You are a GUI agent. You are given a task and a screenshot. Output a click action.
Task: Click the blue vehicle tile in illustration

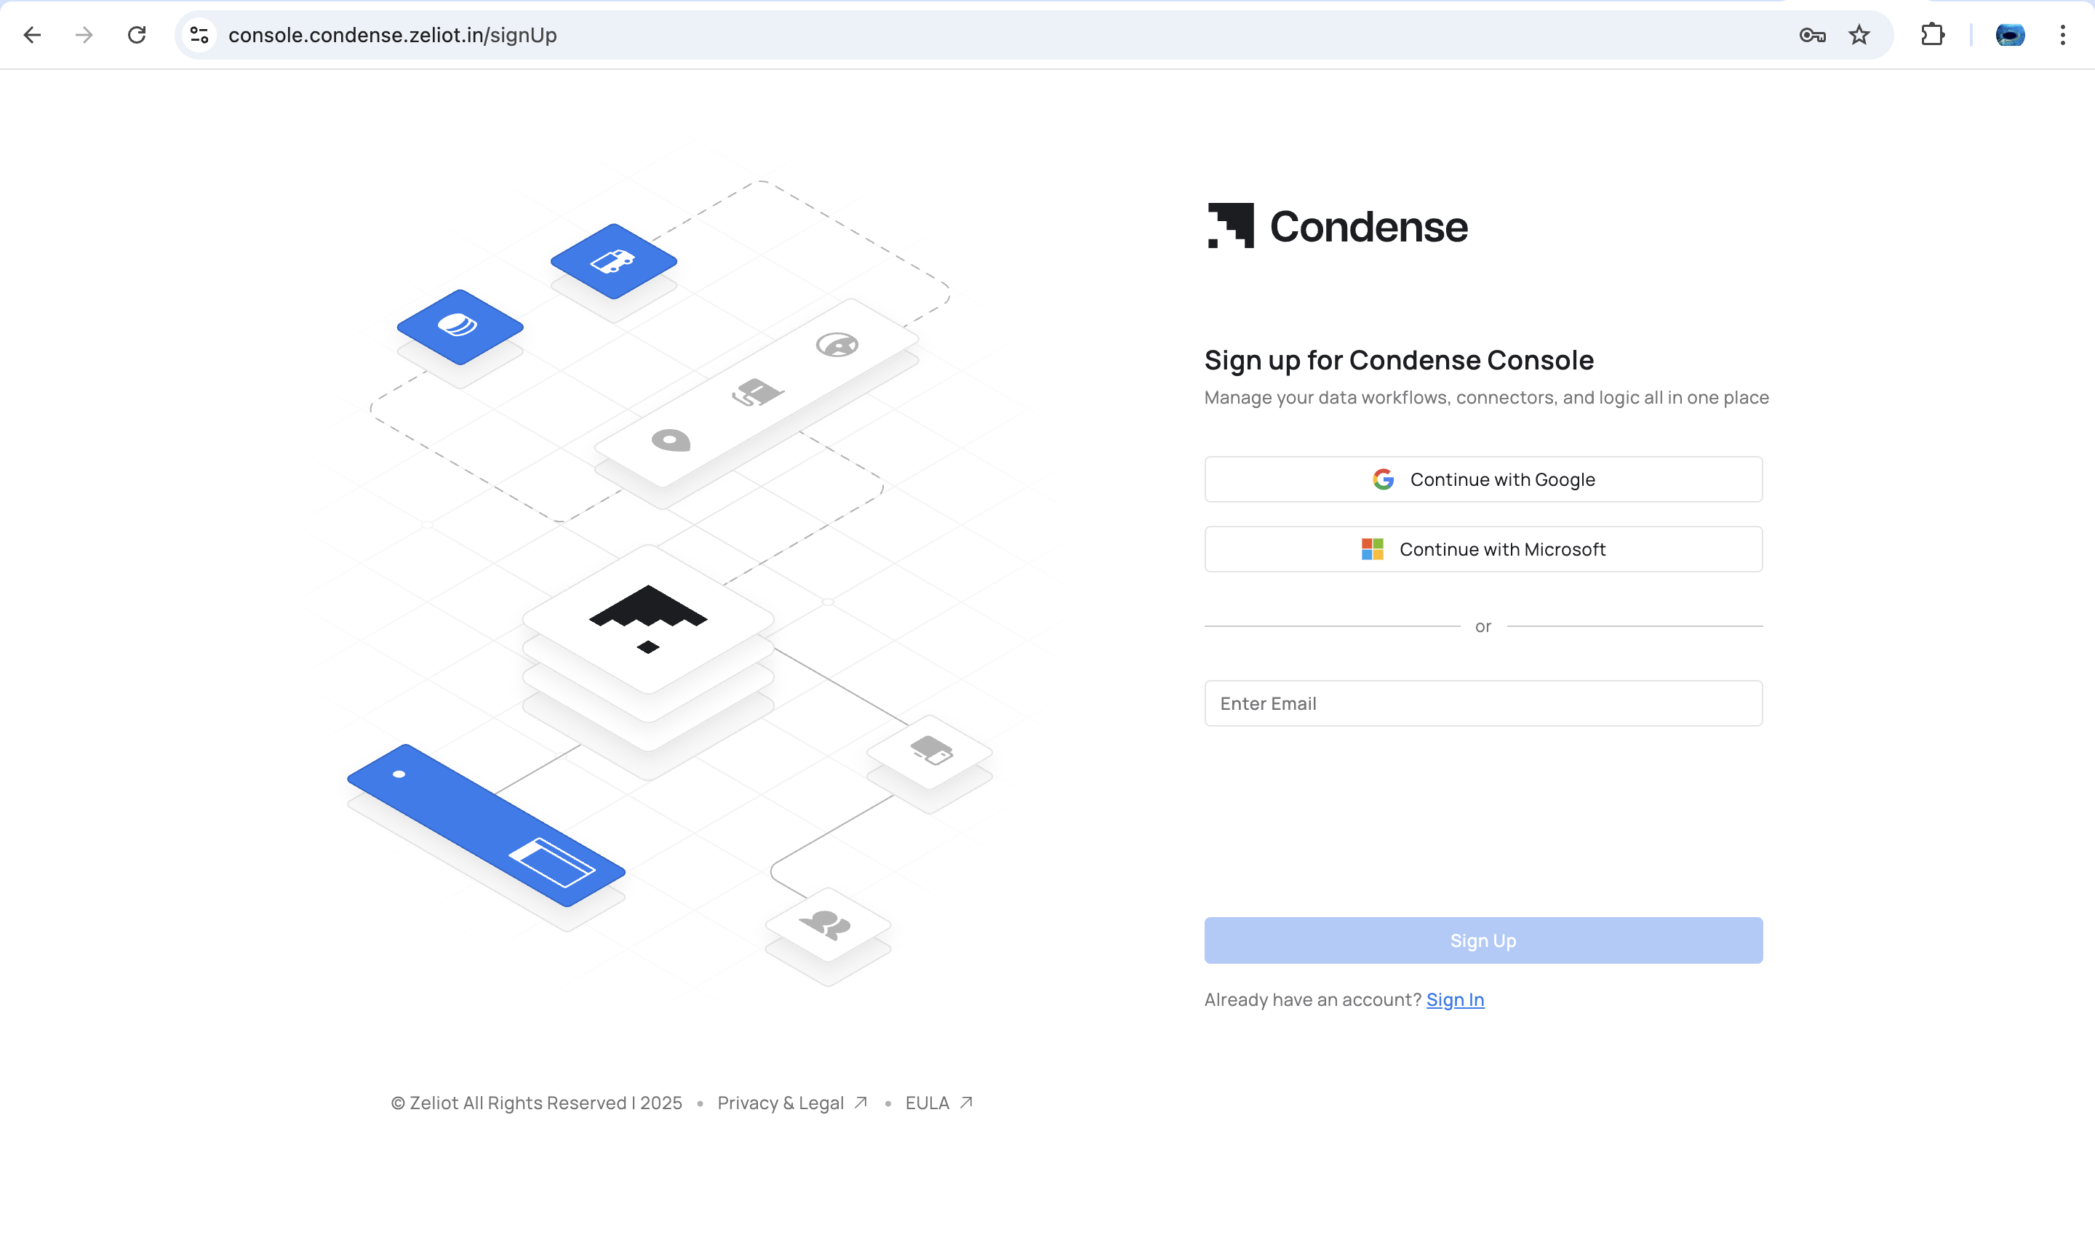[613, 261]
